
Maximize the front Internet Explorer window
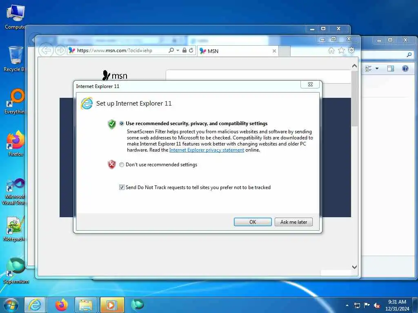click(x=334, y=39)
